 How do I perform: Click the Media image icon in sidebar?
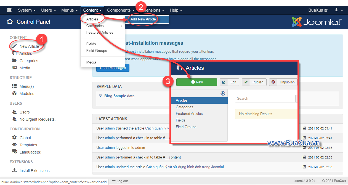click(x=14, y=68)
